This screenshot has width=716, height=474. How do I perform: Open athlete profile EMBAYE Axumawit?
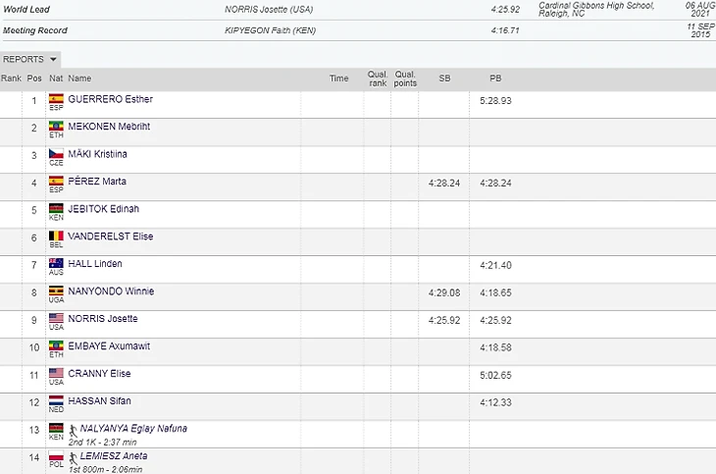click(108, 346)
